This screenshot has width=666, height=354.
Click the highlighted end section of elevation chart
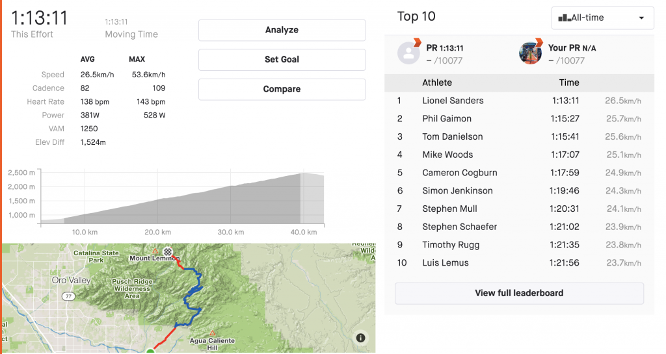312,198
